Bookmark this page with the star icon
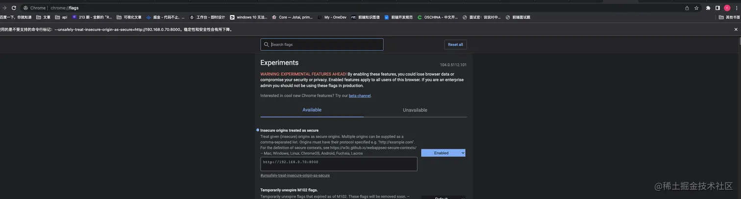Image resolution: width=741 pixels, height=199 pixels. [x=696, y=8]
